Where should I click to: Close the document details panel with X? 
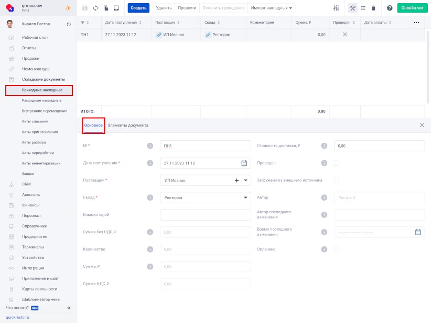[422, 126]
